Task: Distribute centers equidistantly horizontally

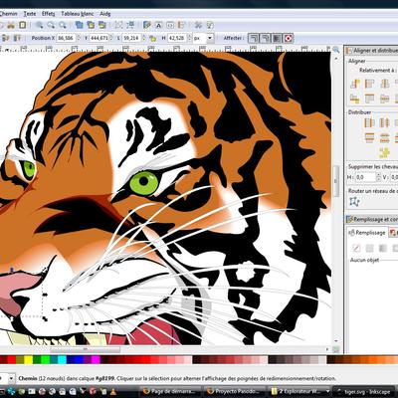Action: coord(384,123)
